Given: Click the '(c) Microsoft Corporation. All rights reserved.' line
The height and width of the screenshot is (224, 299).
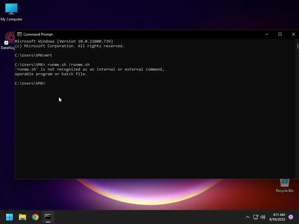Looking at the screenshot, I should pos(69,46).
